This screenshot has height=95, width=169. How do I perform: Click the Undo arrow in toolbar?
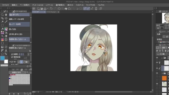(x=51, y=9)
